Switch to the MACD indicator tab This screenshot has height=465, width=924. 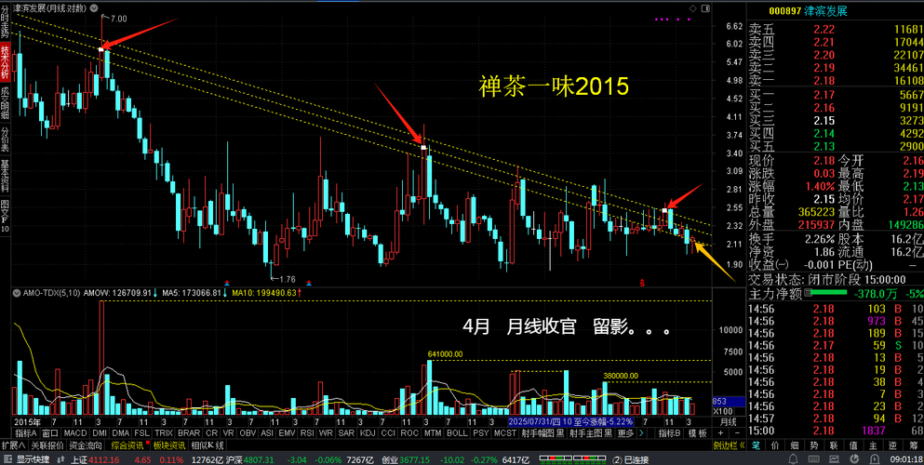[74, 433]
